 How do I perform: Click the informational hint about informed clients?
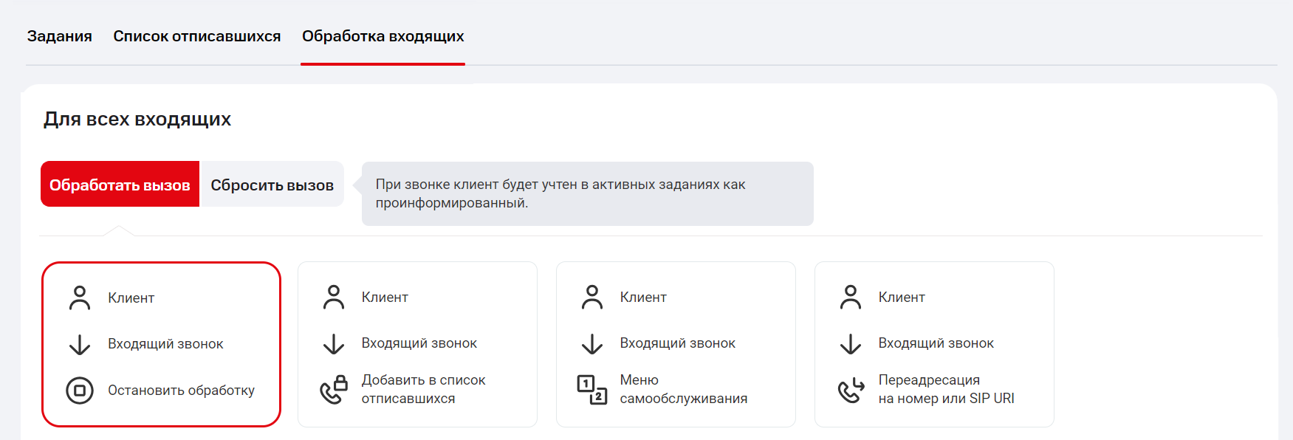pos(587,193)
